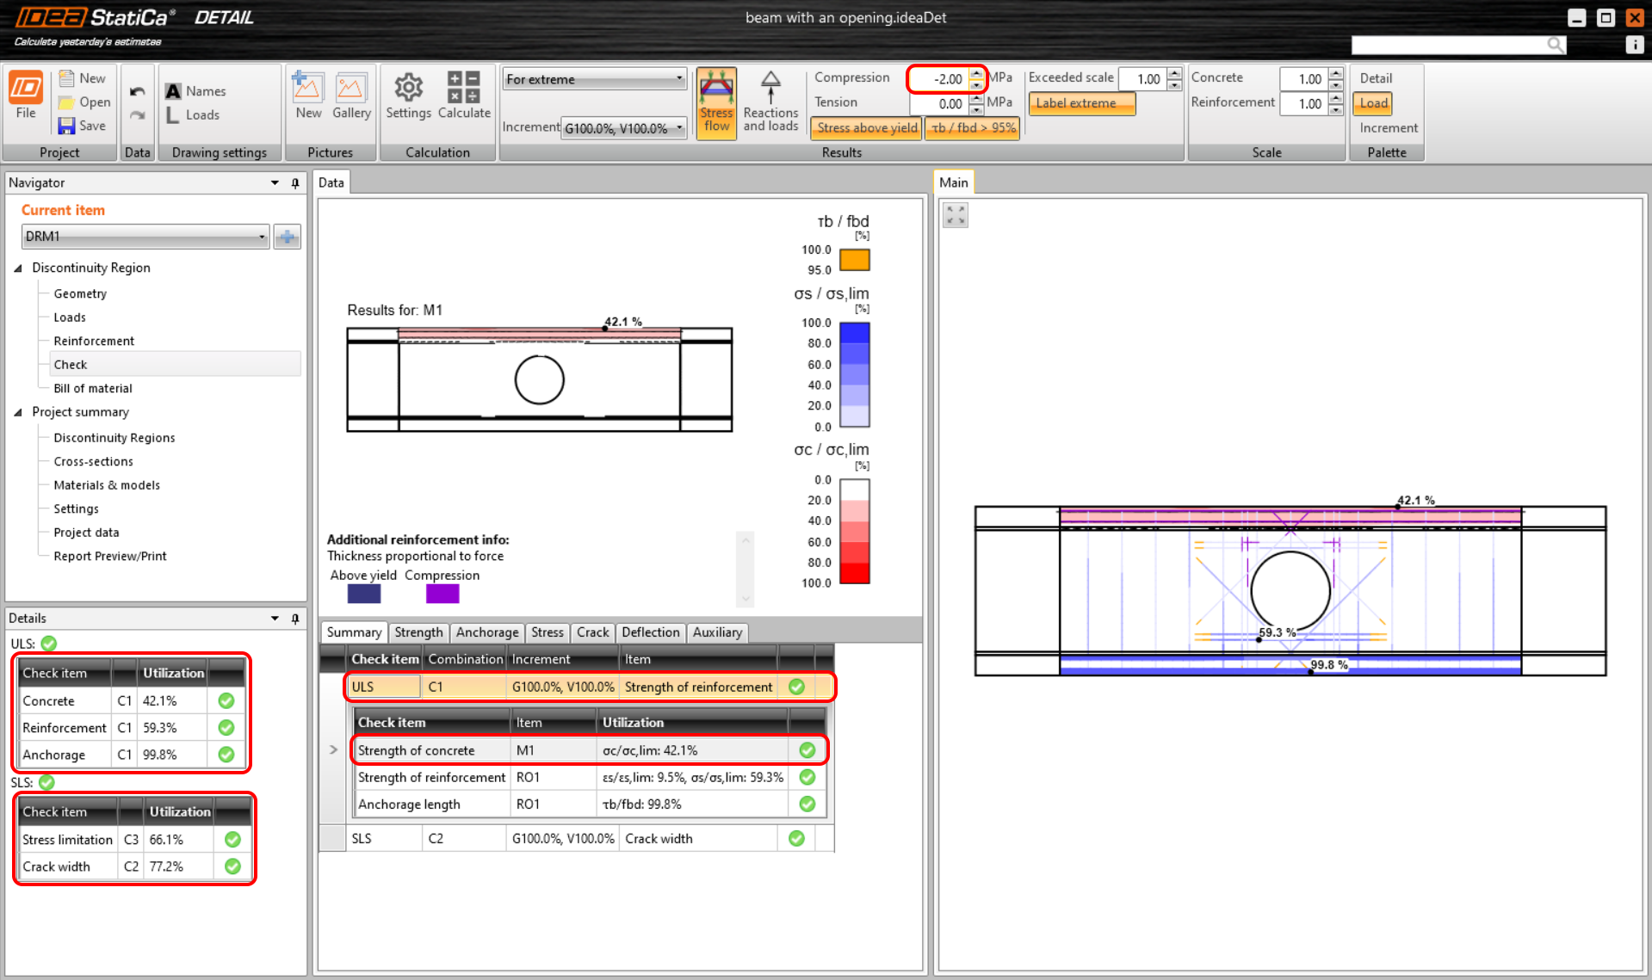Show Reactions and loads
The image size is (1652, 980).
click(x=770, y=102)
